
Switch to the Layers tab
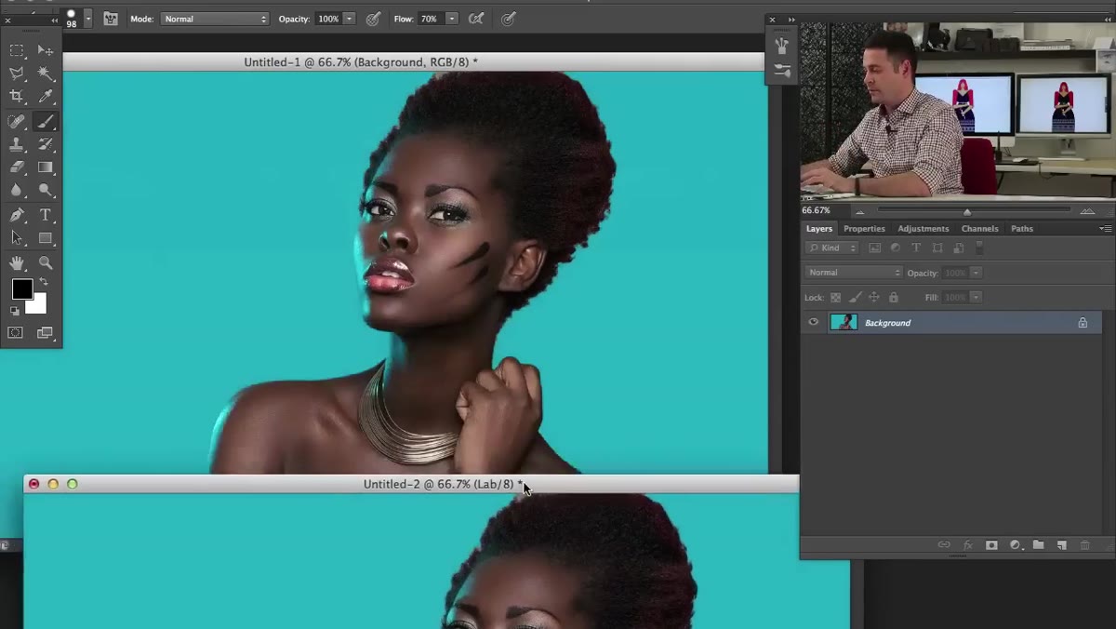pyautogui.click(x=819, y=229)
